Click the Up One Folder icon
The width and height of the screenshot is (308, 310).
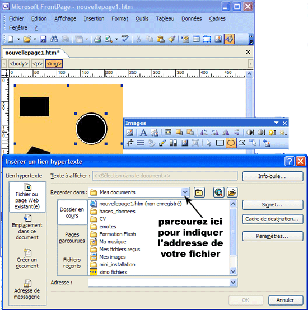click(x=199, y=192)
